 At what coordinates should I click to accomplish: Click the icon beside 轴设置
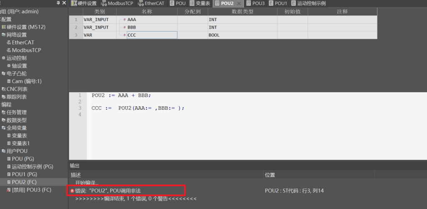[8, 66]
